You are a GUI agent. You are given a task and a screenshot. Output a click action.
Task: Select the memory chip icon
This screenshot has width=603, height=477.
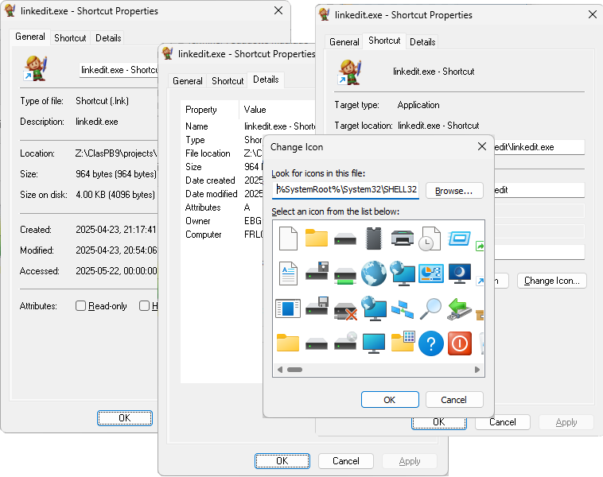click(x=373, y=238)
